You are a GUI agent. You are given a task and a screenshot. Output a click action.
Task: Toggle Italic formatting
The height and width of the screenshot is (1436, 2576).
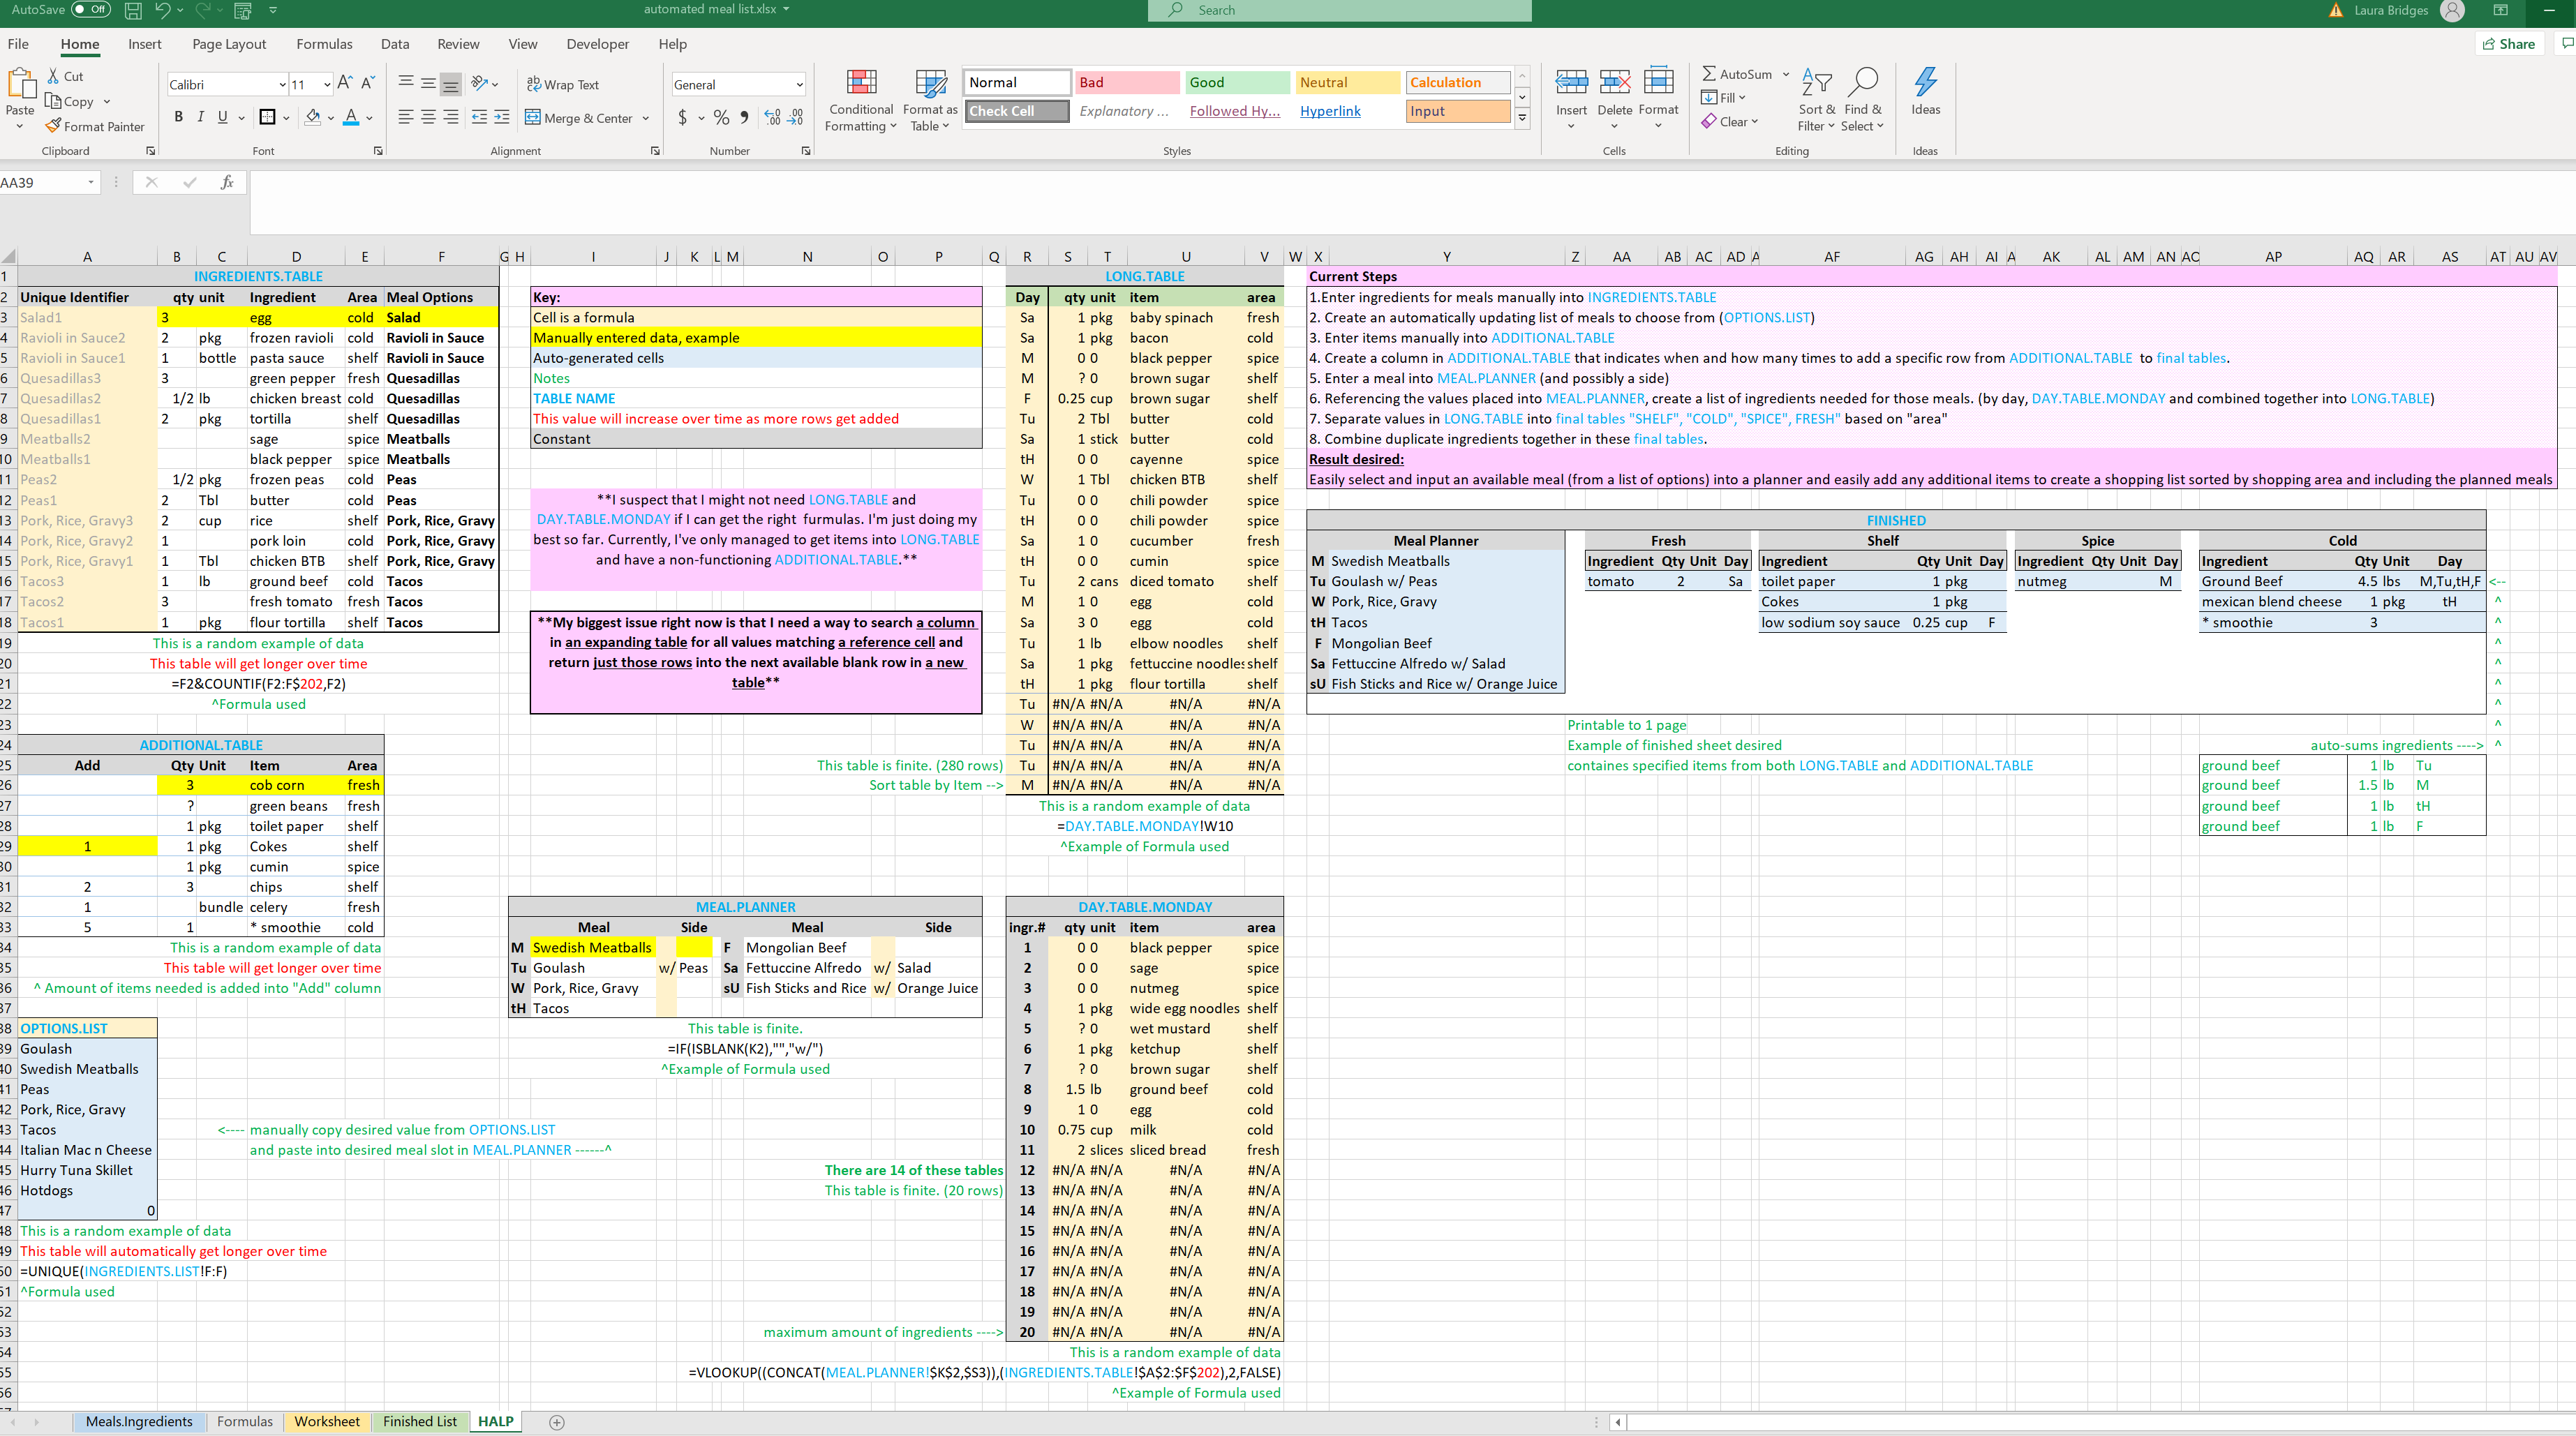coord(200,117)
